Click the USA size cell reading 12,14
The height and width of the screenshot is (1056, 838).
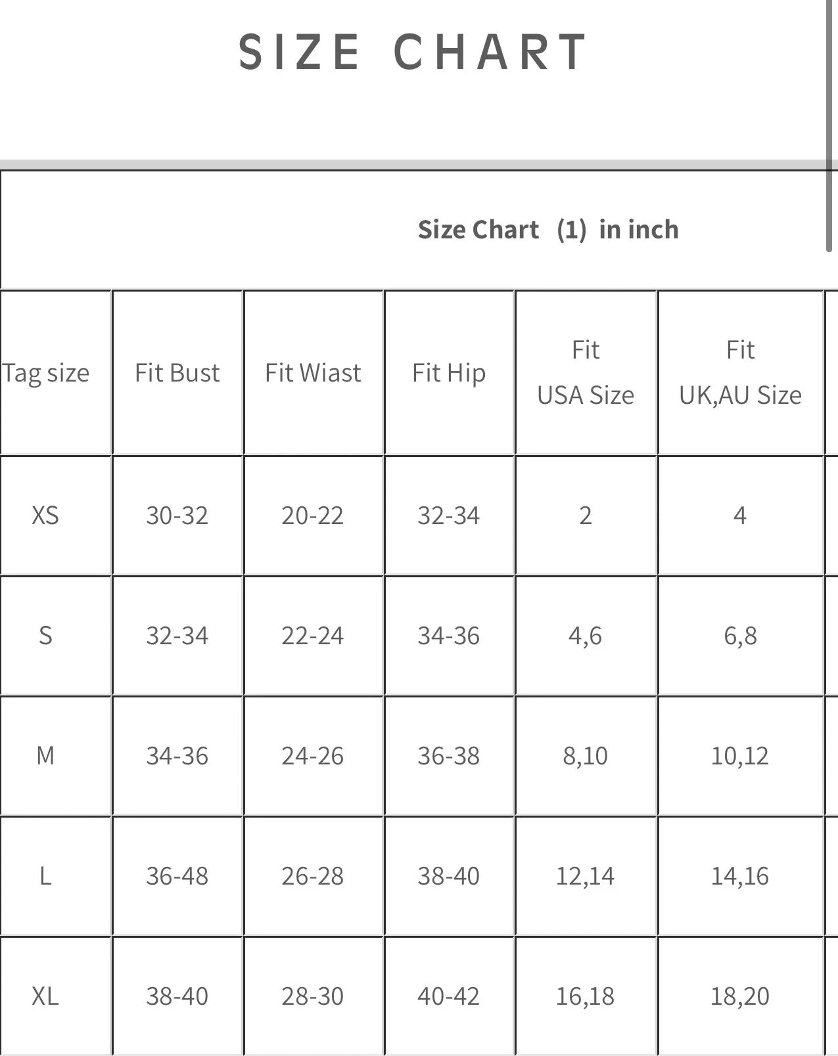(x=586, y=876)
